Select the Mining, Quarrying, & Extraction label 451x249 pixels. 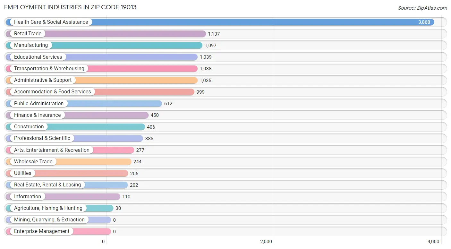tap(49, 220)
